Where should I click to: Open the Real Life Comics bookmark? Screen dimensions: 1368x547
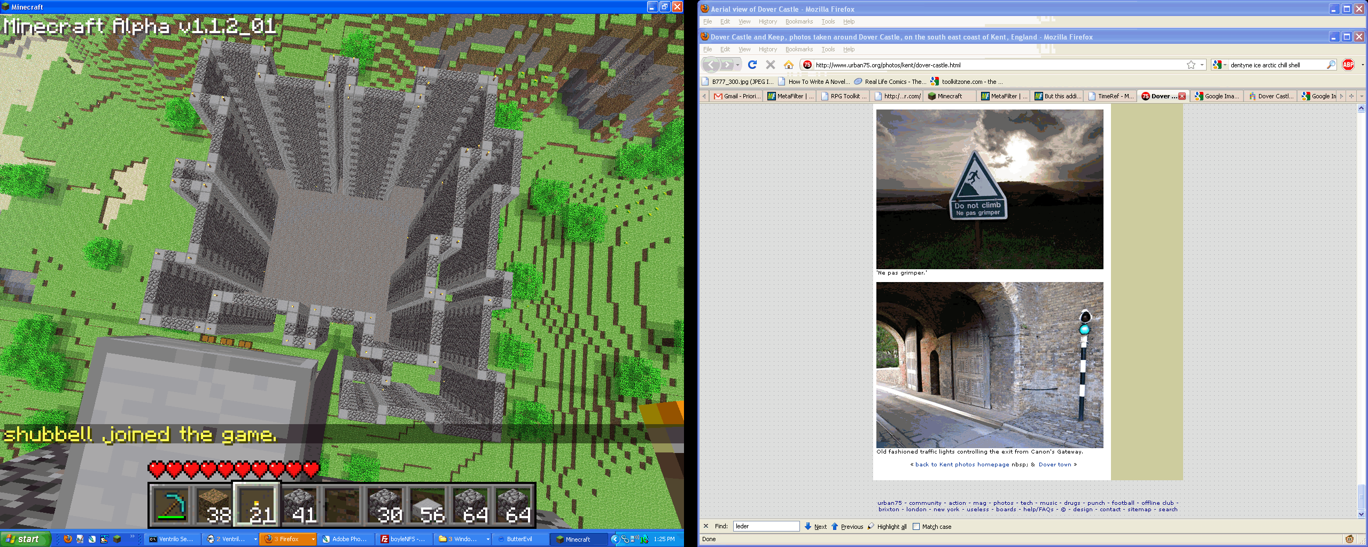point(890,82)
